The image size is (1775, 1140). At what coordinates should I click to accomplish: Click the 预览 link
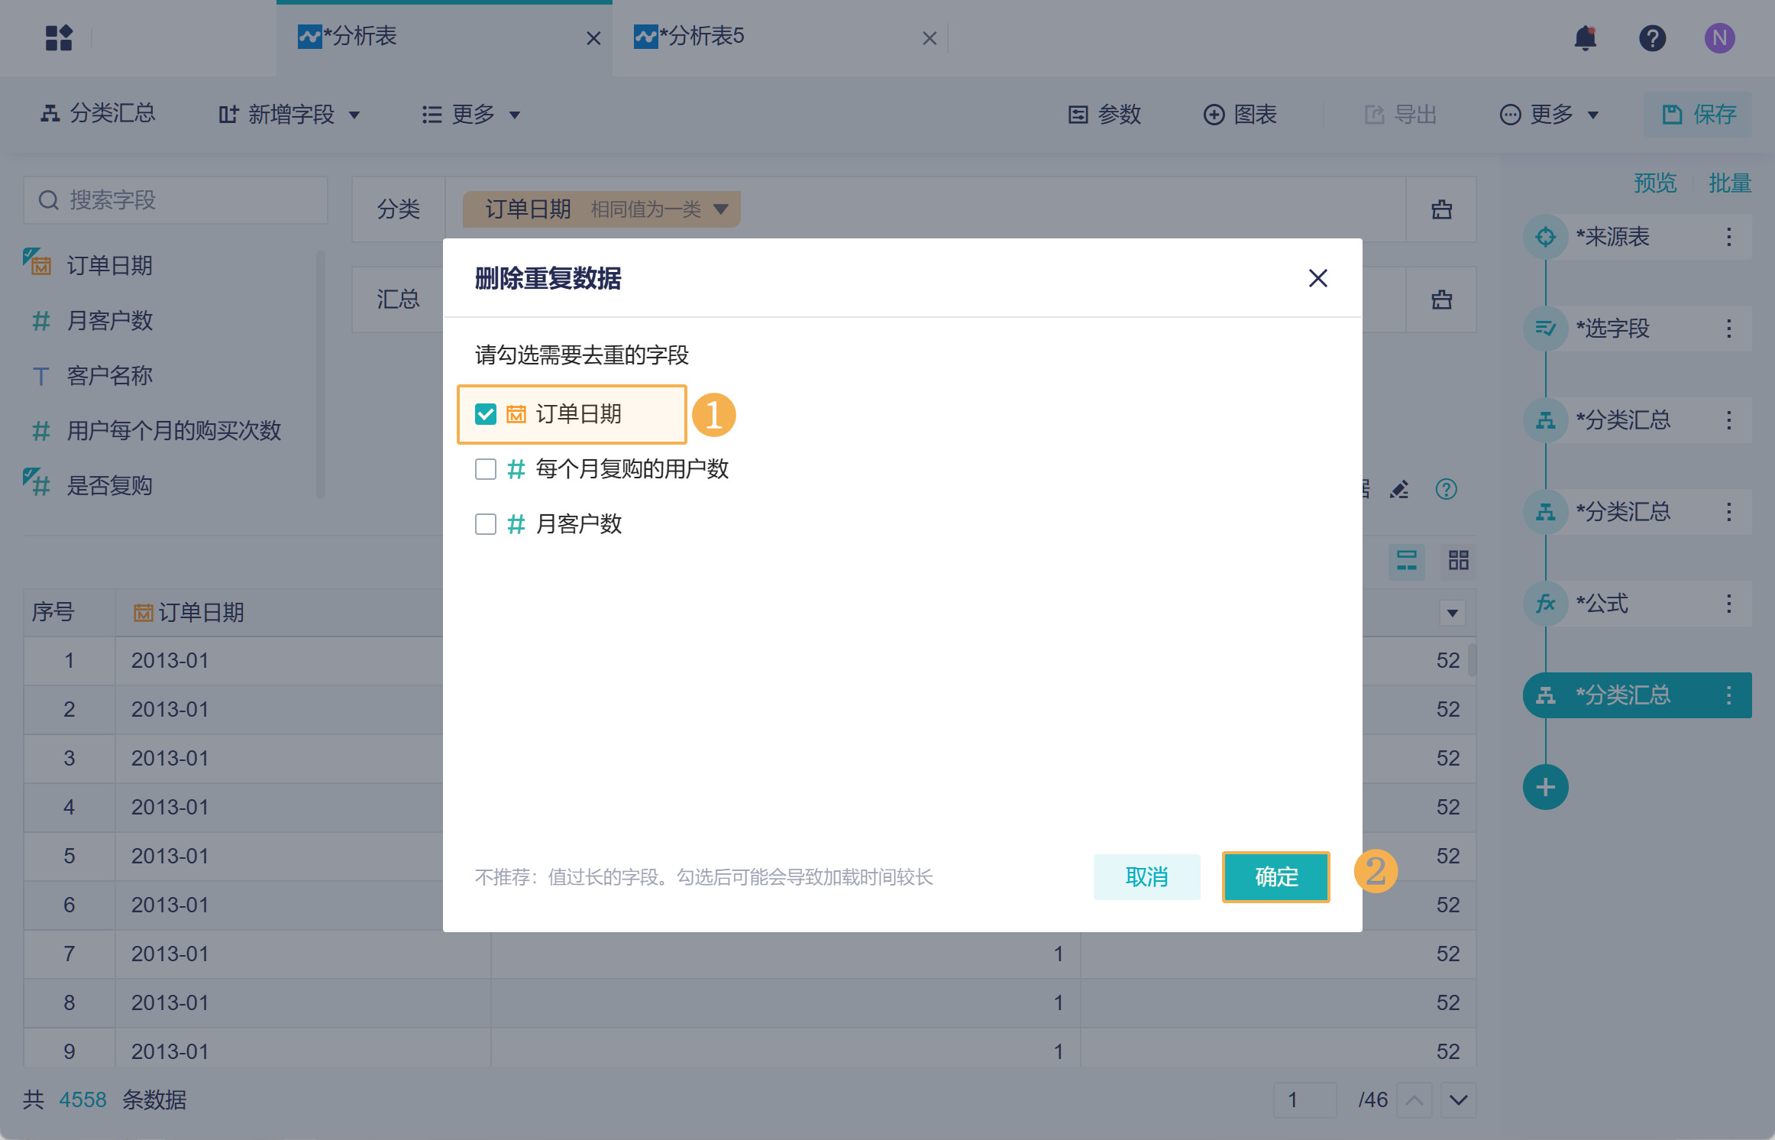[1655, 183]
